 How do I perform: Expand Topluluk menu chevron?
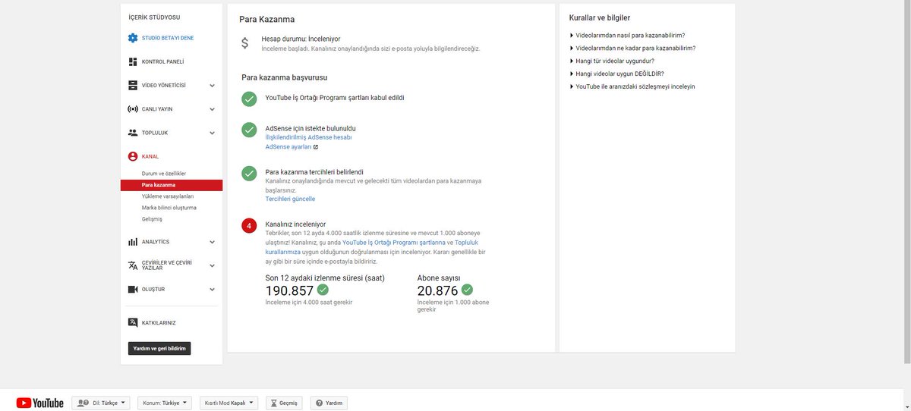click(213, 133)
